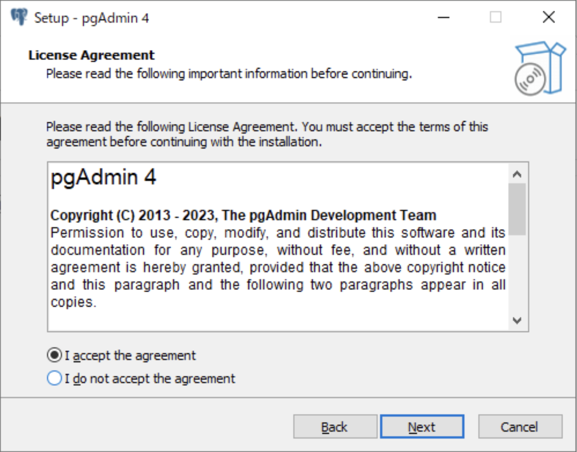Click the license scrollbar up arrow

[517, 174]
